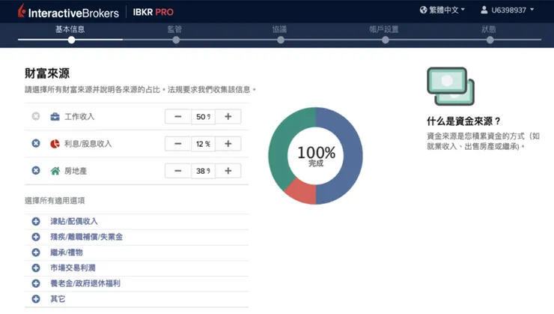Edit the 工作收入 percentage field

(203, 117)
